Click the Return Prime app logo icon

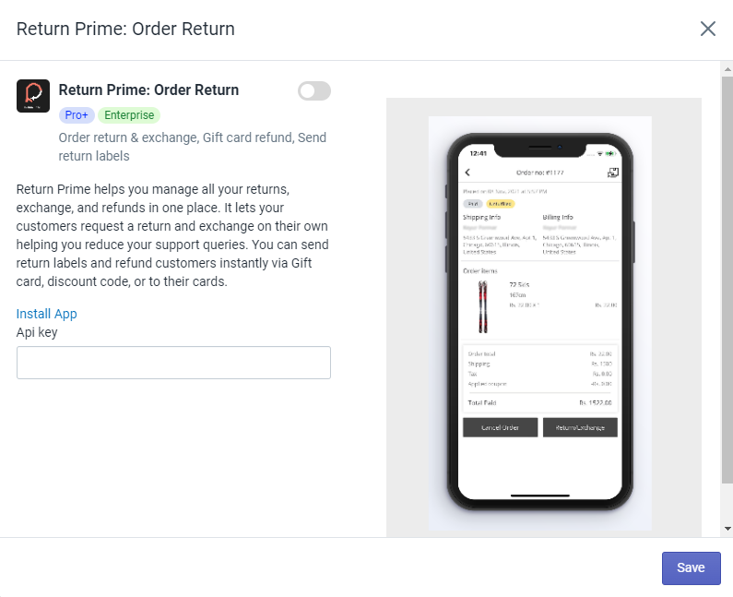pyautogui.click(x=33, y=96)
